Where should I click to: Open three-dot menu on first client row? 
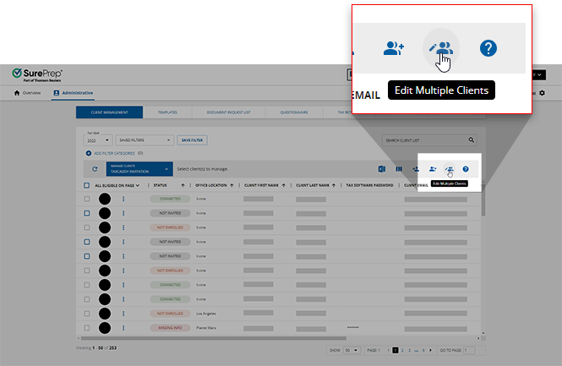[123, 199]
